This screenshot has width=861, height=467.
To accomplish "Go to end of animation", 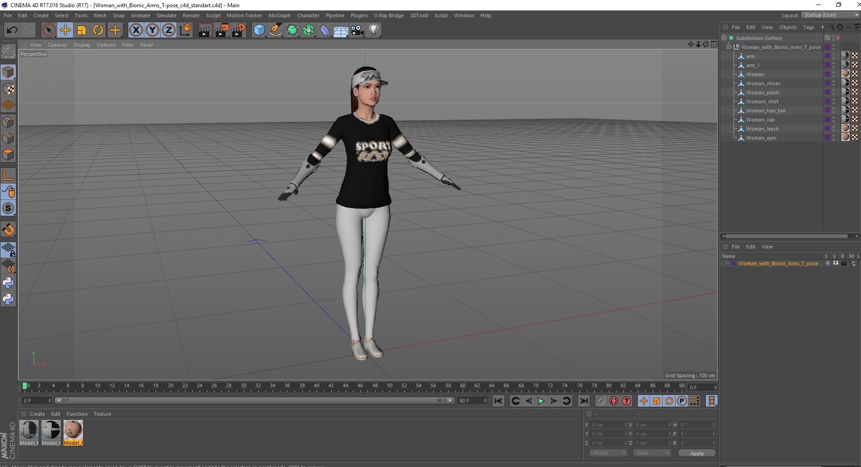I will 584,401.
